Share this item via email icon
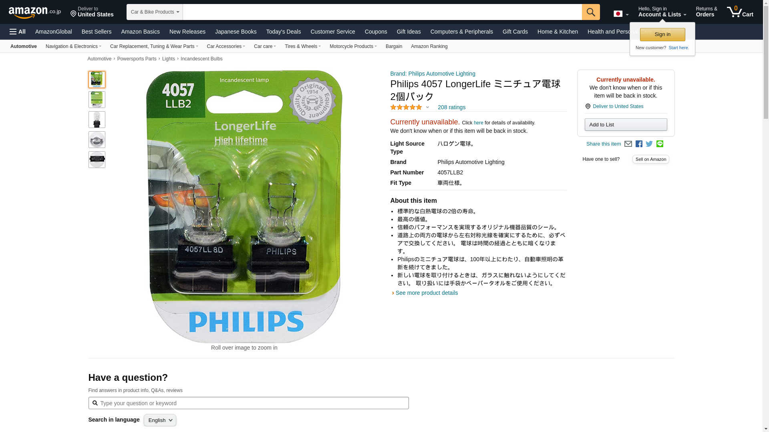 (x=628, y=144)
